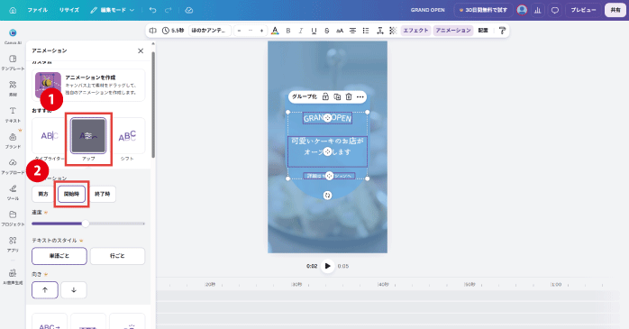
Task: Choose 行ごと text style
Action: [x=117, y=256]
